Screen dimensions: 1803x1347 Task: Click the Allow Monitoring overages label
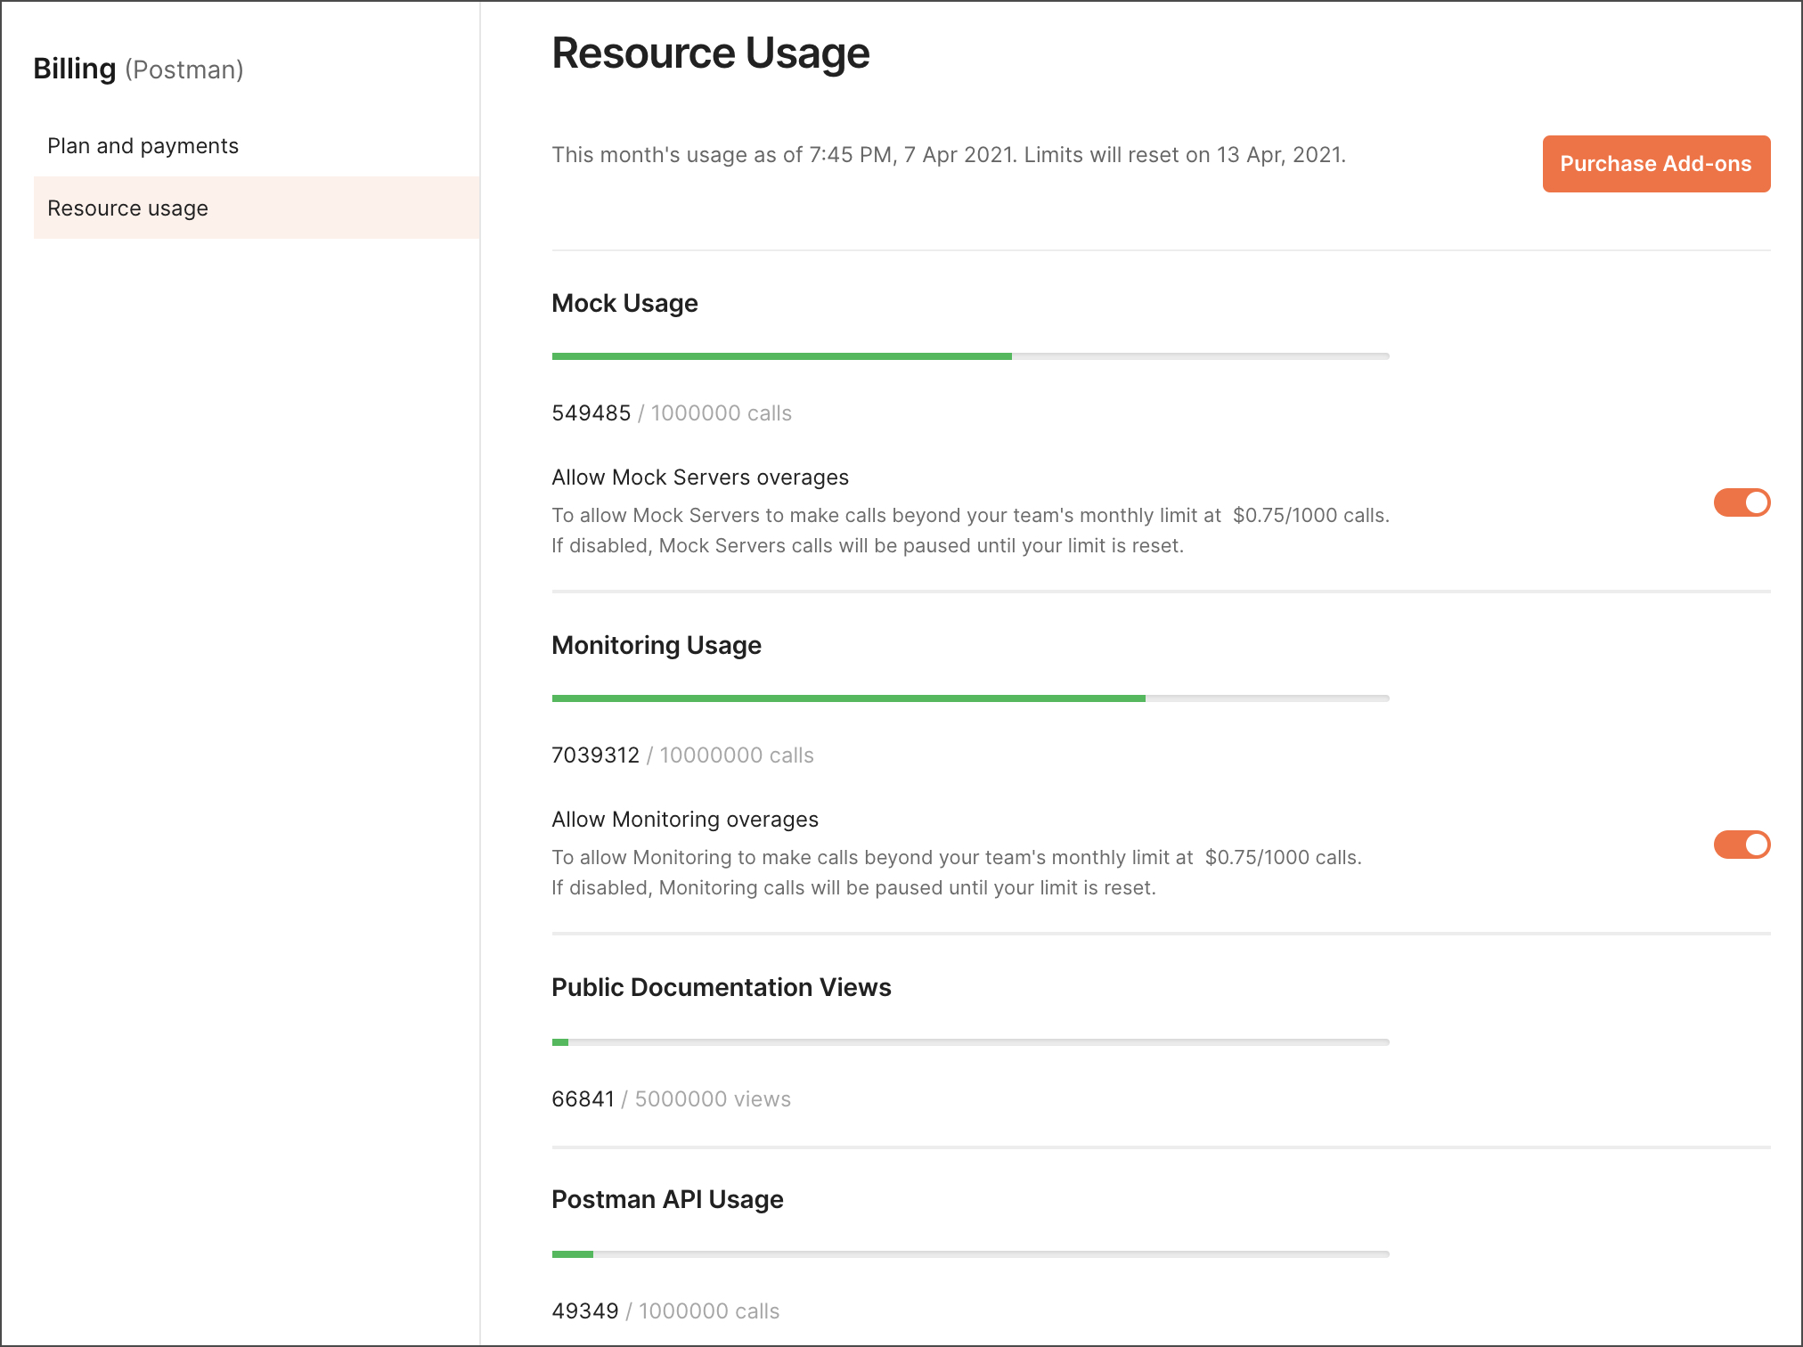point(685,820)
